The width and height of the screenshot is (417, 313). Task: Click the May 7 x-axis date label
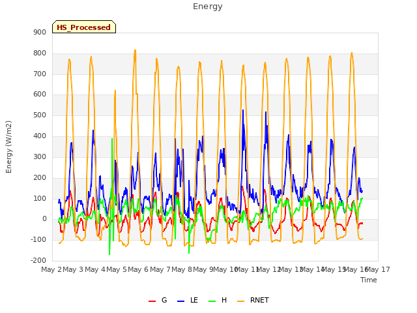pos(160,269)
